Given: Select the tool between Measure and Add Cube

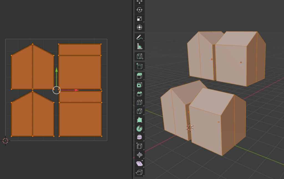Looking at the screenshot, I should click(x=140, y=56).
